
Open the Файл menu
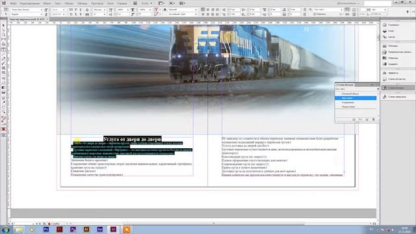[x=13, y=3]
